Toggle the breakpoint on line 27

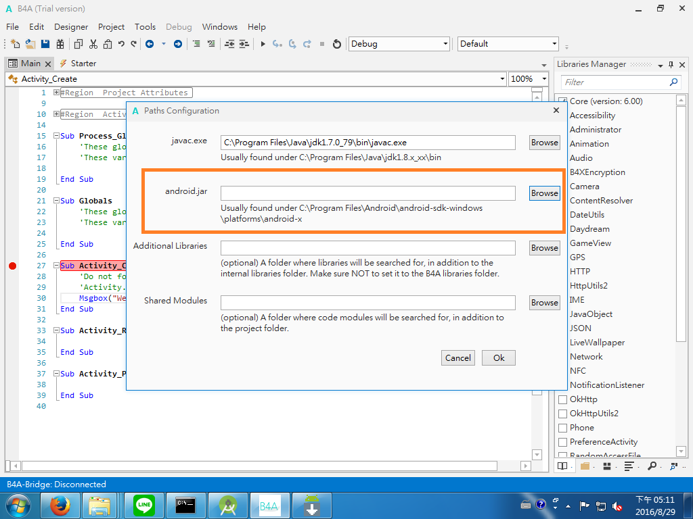point(12,266)
